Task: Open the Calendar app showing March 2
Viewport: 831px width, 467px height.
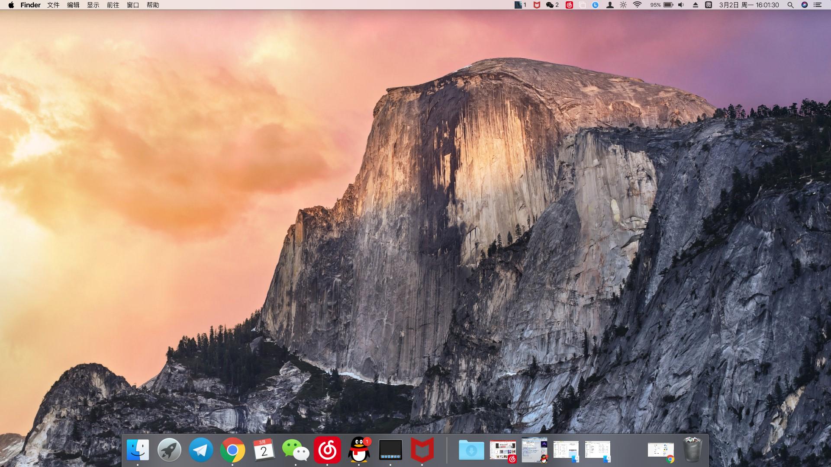Action: [264, 450]
